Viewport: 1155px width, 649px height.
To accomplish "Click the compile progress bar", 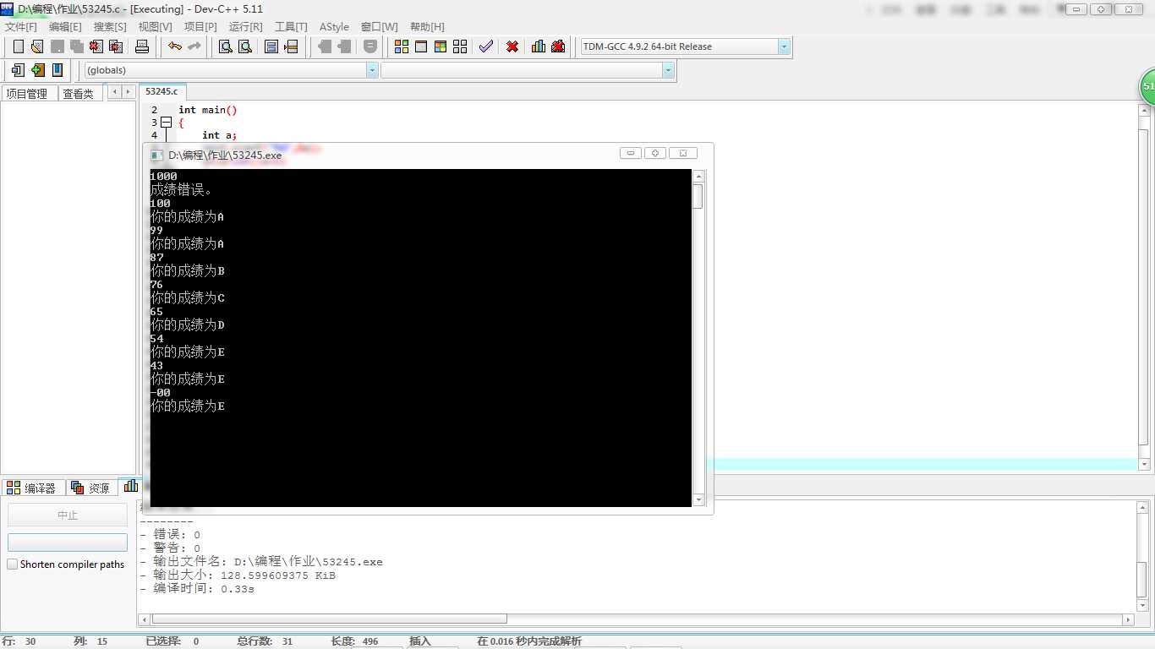I will tap(68, 543).
